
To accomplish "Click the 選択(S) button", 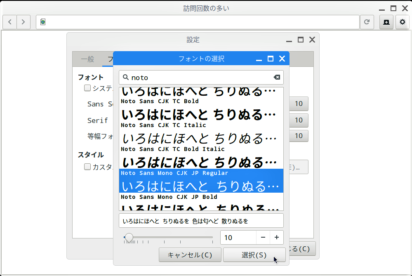I will (x=254, y=255).
